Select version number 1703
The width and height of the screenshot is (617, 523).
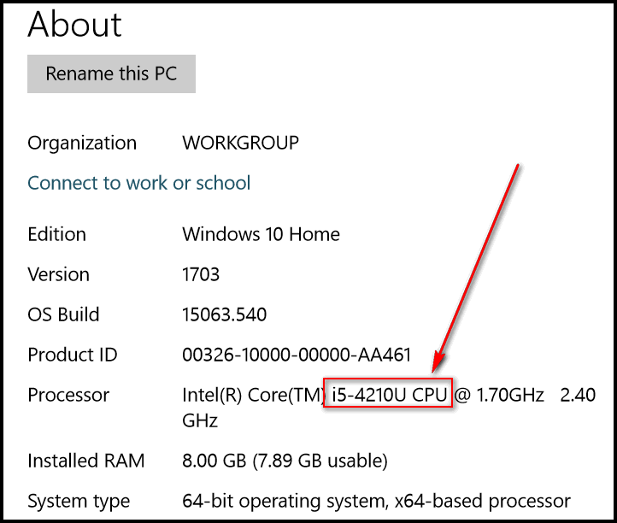click(201, 274)
